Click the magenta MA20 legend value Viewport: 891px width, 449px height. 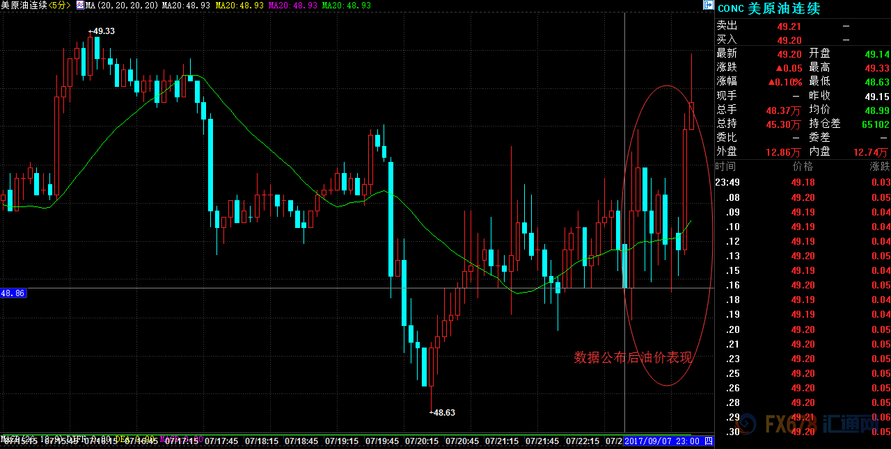(292, 6)
